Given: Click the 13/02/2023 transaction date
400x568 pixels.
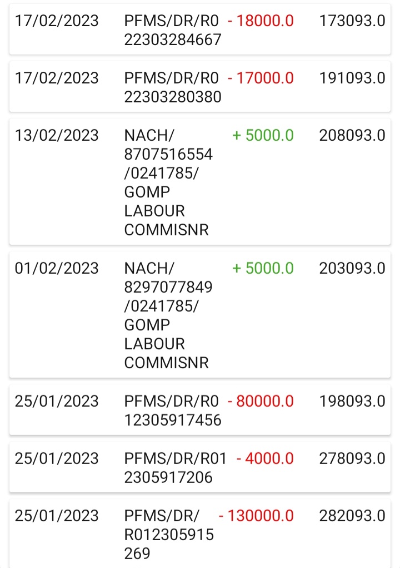Looking at the screenshot, I should 57,136.
